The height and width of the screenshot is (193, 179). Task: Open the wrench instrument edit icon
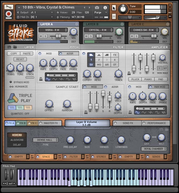click(x=9, y=7)
